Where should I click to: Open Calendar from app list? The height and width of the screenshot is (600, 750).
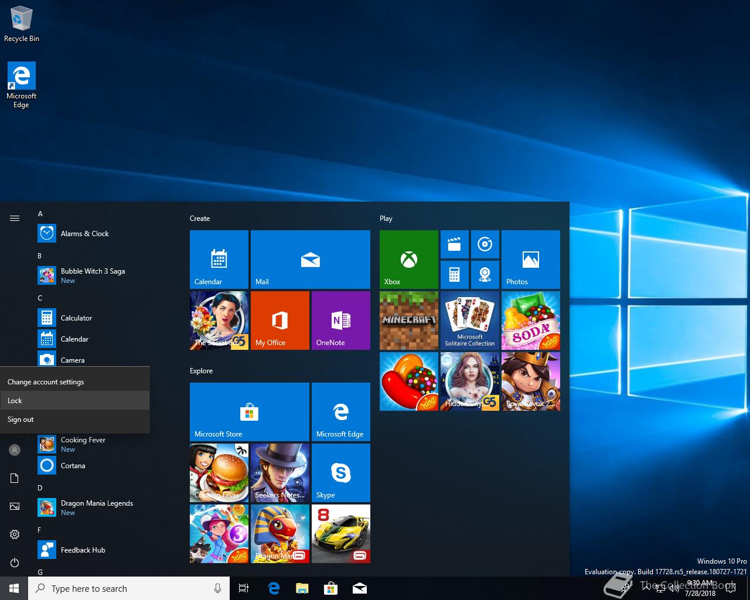104,339
